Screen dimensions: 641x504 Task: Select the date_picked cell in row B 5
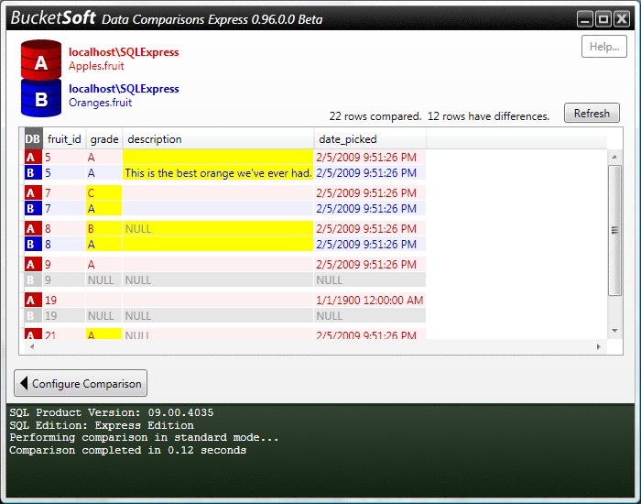(370, 172)
